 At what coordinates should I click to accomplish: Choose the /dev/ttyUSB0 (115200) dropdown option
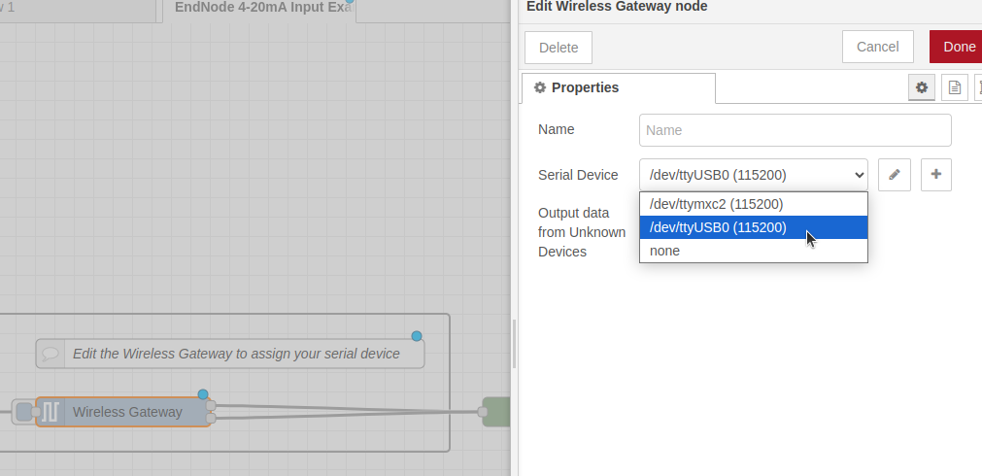[x=718, y=227]
